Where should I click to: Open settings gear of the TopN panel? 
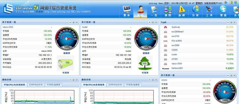click(231, 22)
